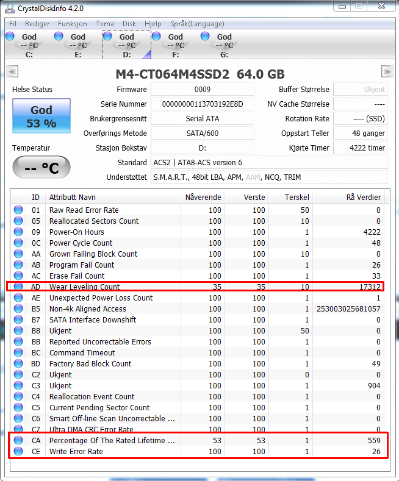
Task: Click the ACS2 | ATA8-ACS version 6 field
Action: [x=269, y=163]
